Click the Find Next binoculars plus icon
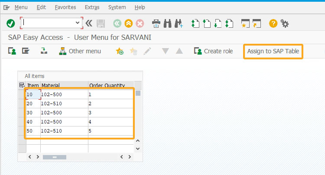This screenshot has height=175, width=325. 179,23
